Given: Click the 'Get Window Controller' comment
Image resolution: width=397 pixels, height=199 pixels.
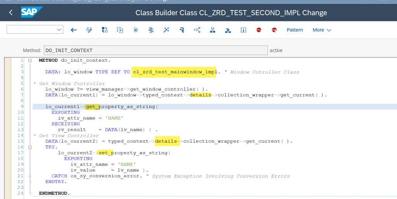Looking at the screenshot, I should (x=72, y=83).
